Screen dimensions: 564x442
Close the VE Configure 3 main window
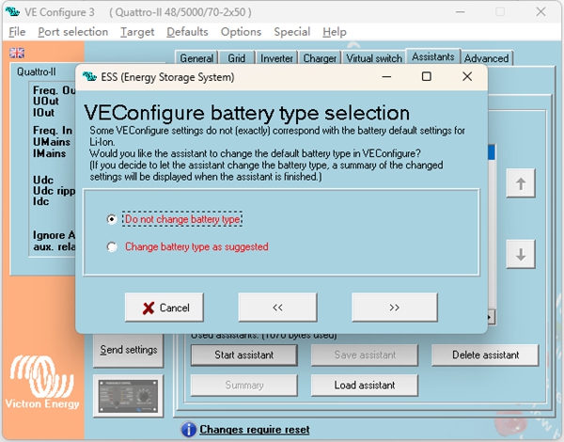coord(540,12)
